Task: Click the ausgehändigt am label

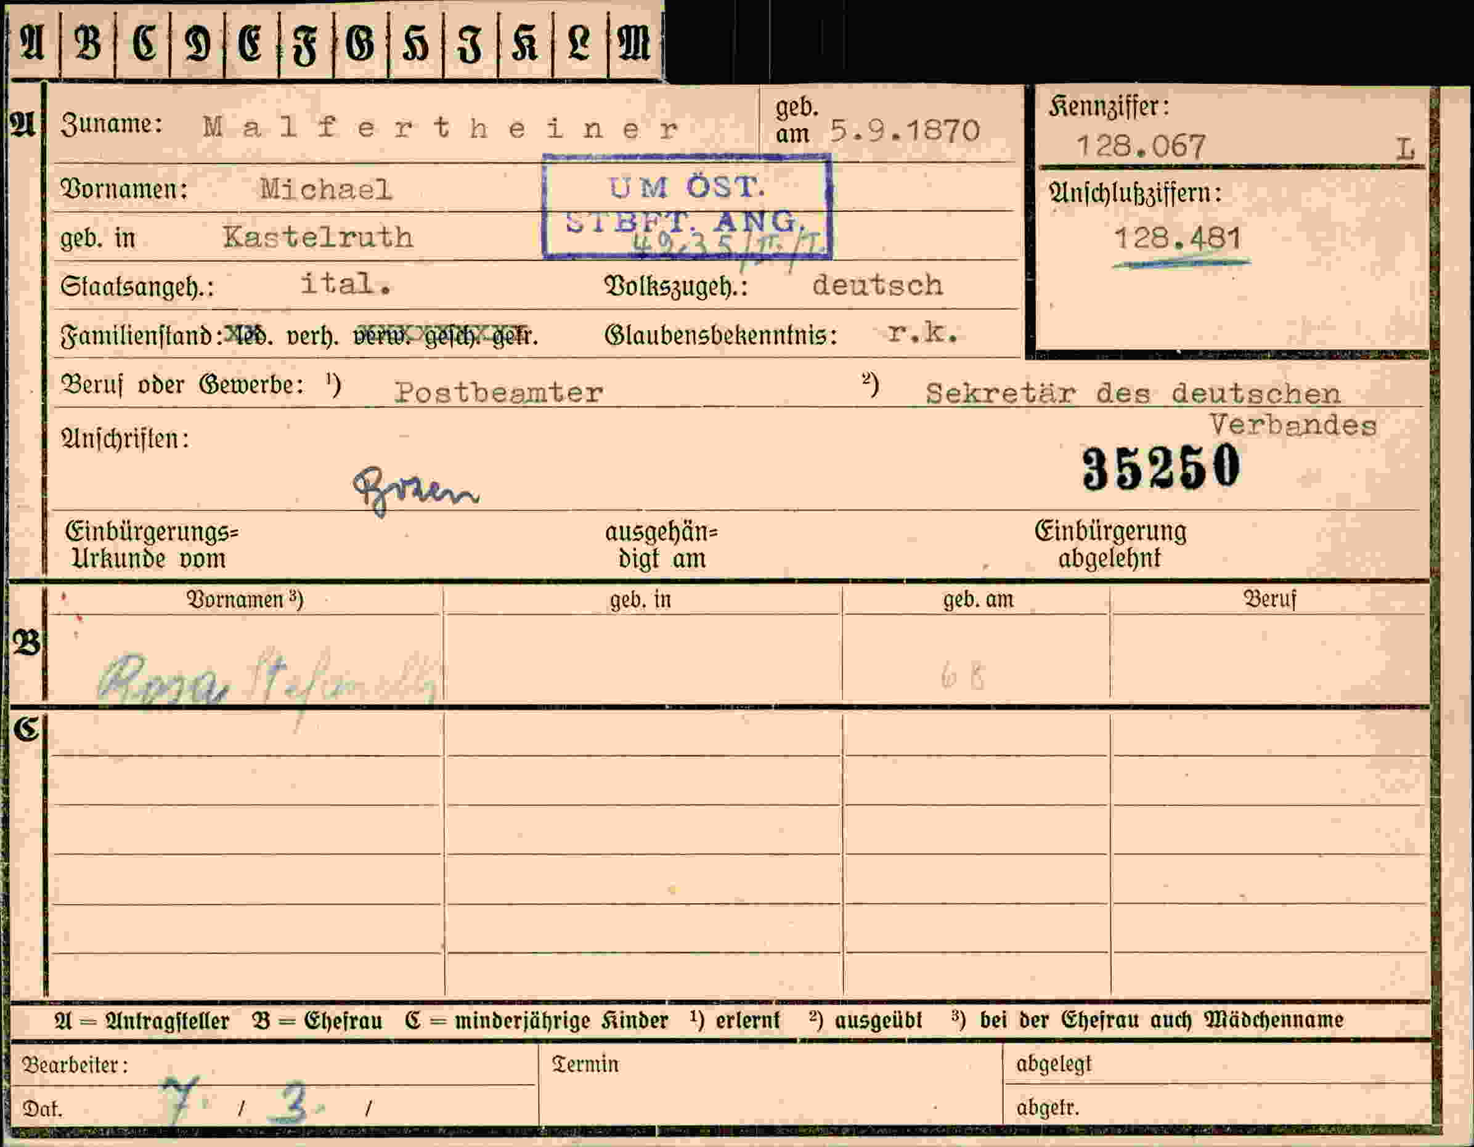Action: [661, 546]
